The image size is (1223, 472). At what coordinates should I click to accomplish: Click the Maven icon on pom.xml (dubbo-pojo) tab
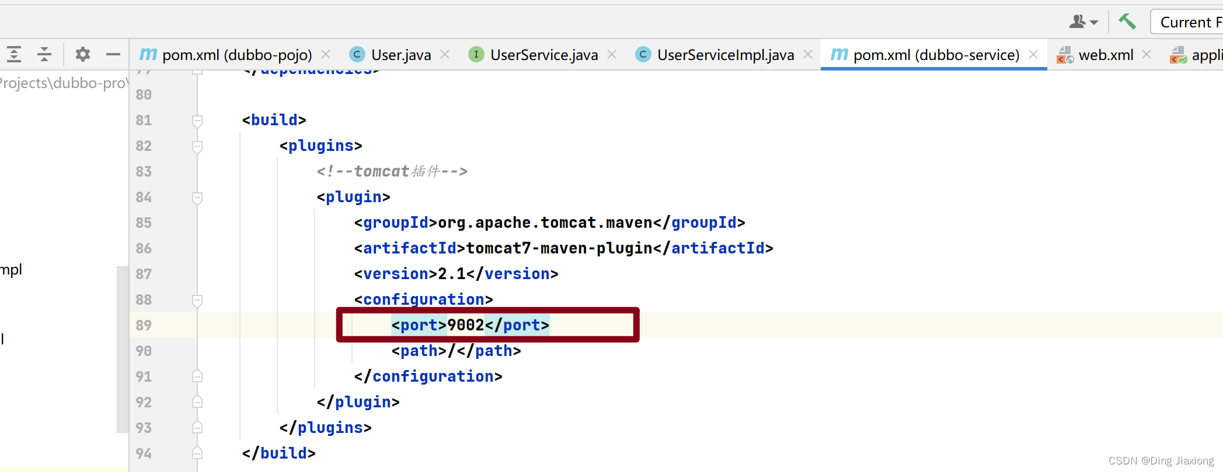(x=148, y=54)
